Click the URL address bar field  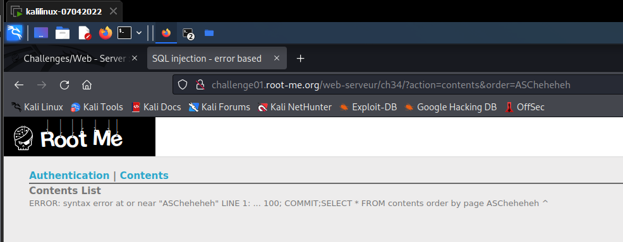397,84
